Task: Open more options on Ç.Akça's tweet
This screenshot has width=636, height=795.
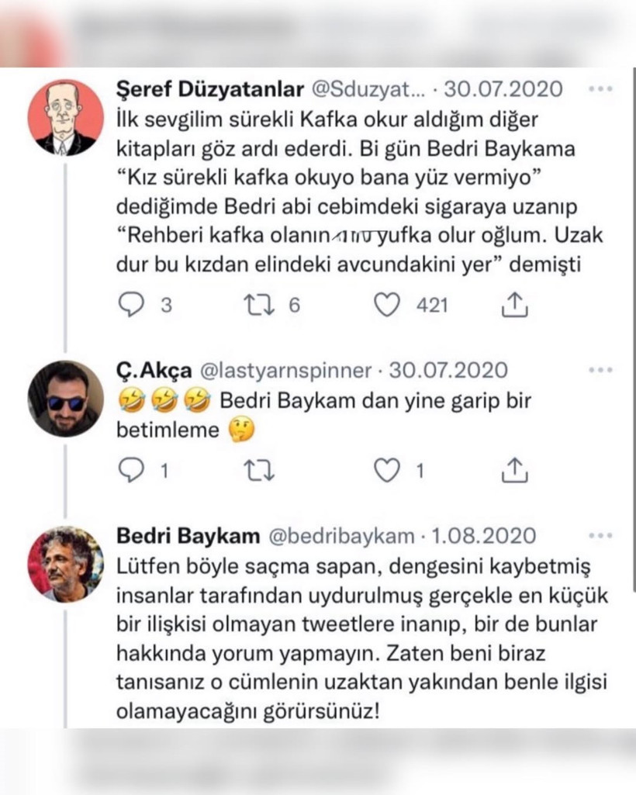Action: click(x=600, y=370)
